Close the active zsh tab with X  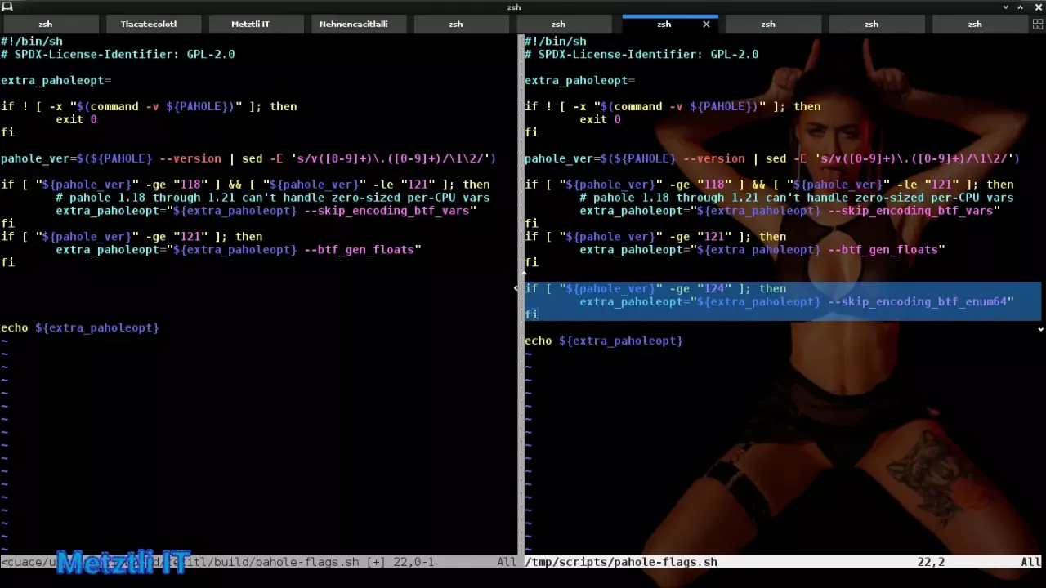(x=706, y=24)
